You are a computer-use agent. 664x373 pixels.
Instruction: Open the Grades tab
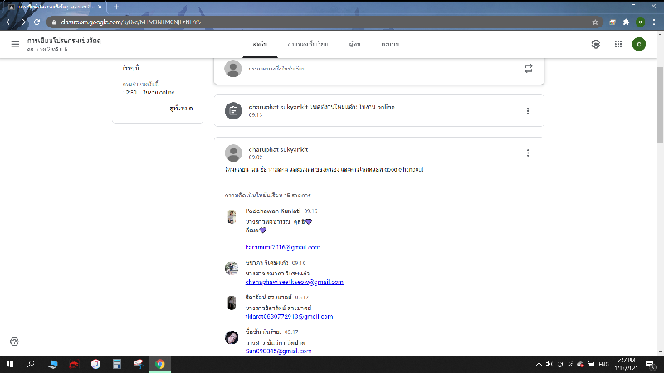389,44
